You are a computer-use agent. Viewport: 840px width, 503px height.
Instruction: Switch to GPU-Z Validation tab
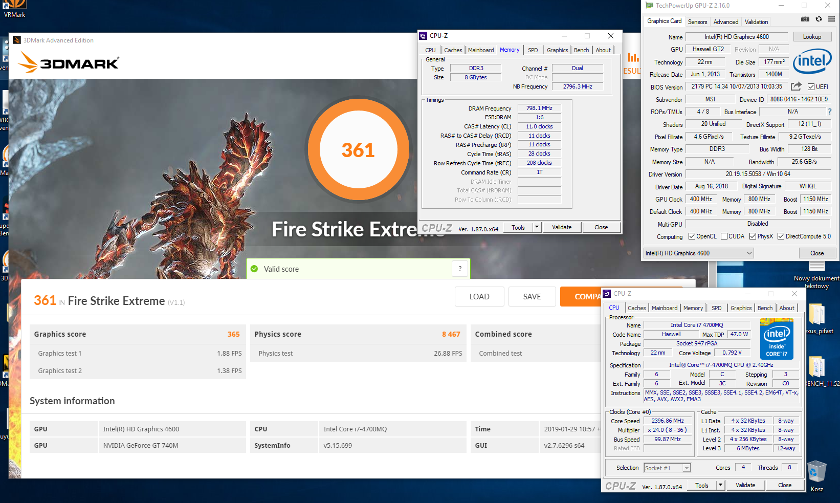tap(756, 22)
